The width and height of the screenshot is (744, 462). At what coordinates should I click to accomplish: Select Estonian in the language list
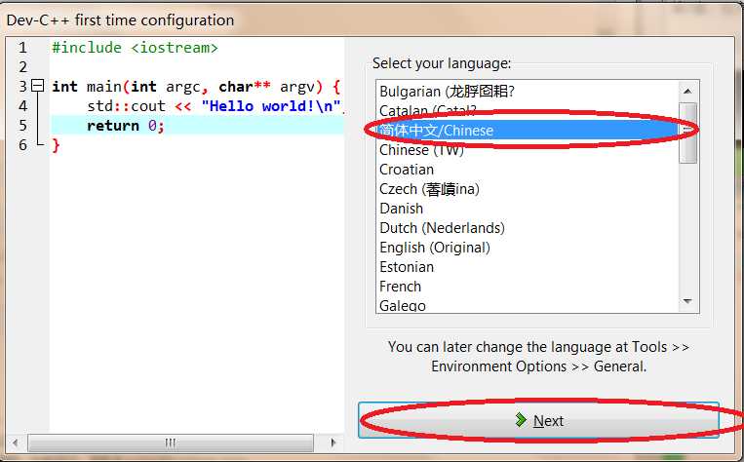tap(528, 266)
